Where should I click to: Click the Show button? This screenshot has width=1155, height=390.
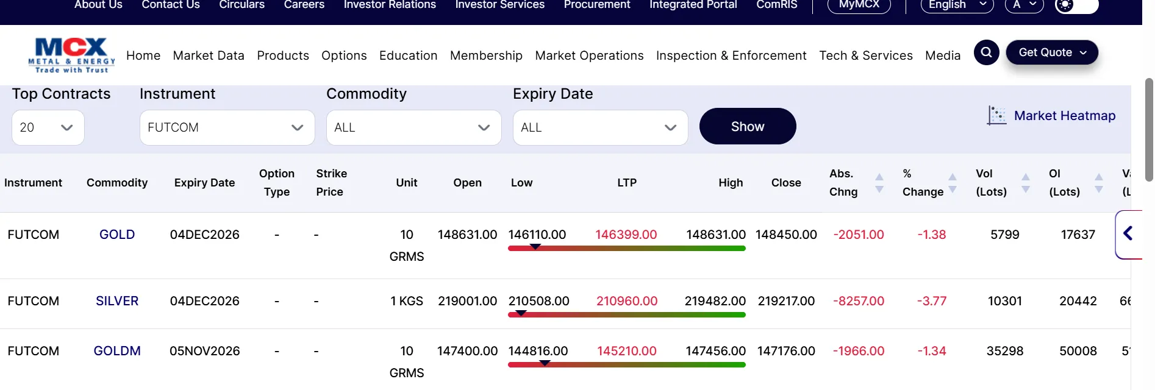(748, 126)
